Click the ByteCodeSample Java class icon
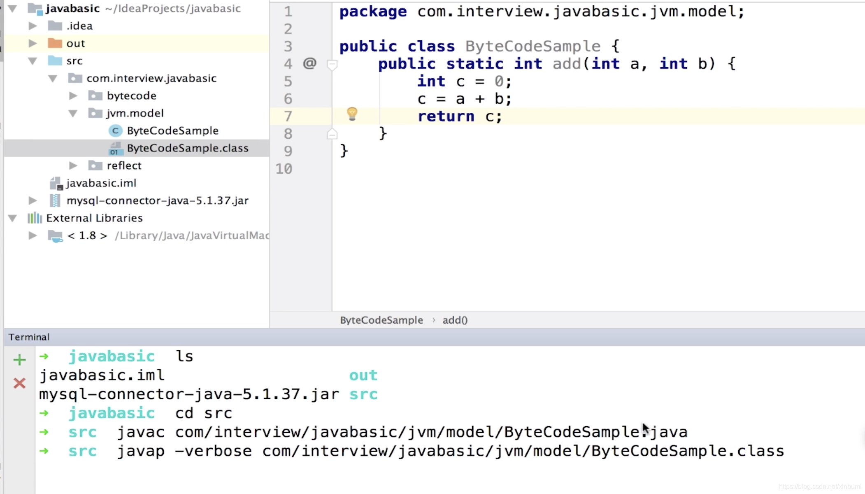The image size is (865, 494). (115, 130)
